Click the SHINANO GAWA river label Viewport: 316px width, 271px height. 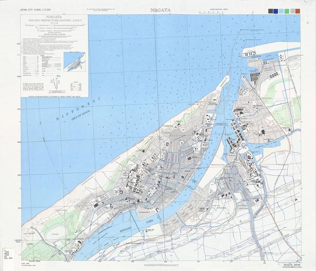(137, 225)
